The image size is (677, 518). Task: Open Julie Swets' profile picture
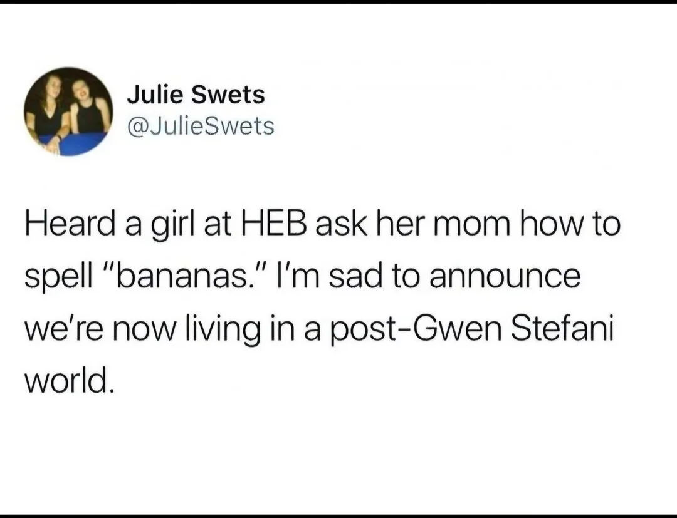point(68,111)
